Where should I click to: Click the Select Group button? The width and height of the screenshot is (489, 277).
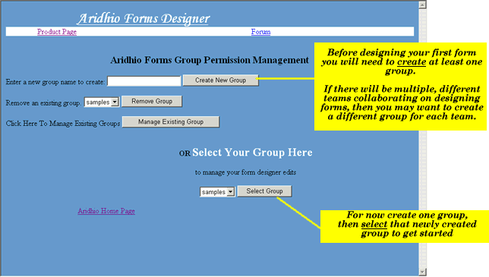[x=264, y=191]
